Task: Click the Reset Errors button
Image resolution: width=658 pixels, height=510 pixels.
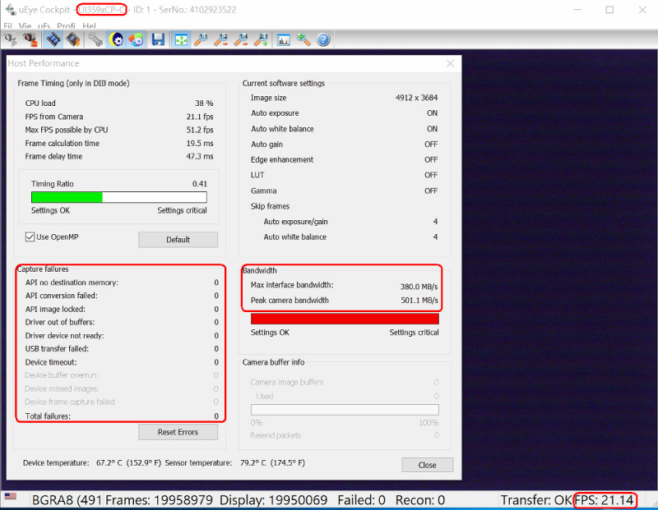Action: pos(178,432)
